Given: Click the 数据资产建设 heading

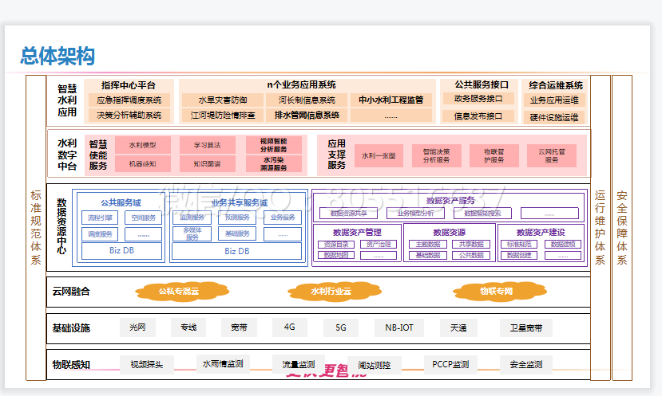Looking at the screenshot, I should pyautogui.click(x=541, y=232).
